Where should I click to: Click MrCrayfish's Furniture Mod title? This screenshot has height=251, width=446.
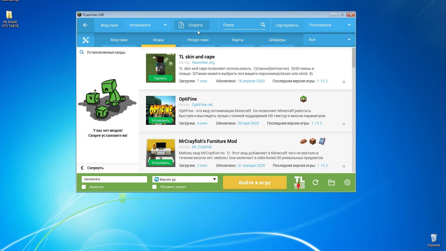pos(208,141)
